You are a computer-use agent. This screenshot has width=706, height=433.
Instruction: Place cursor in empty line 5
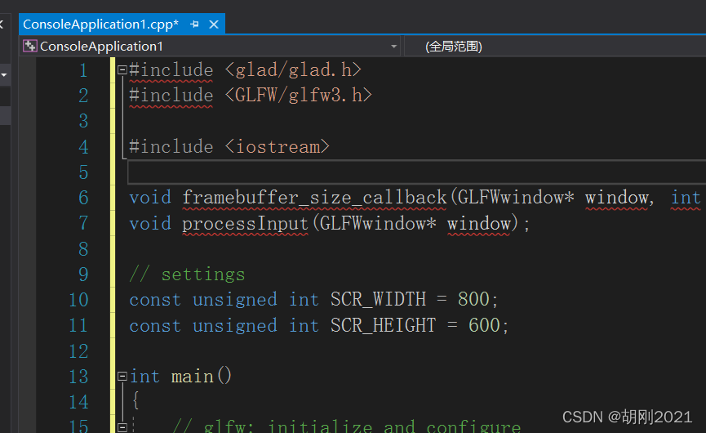[x=416, y=172]
